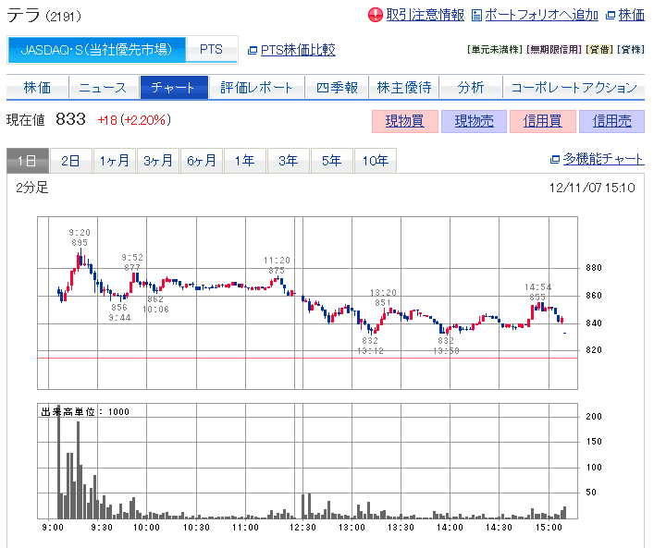Click the 2分足 interval label
The width and height of the screenshot is (654, 548).
[32, 188]
